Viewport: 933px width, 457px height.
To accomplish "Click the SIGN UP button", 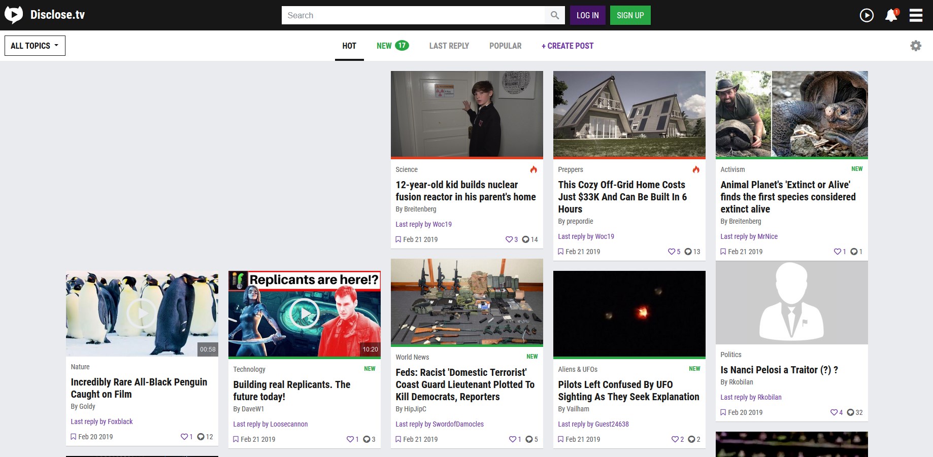I will (630, 15).
